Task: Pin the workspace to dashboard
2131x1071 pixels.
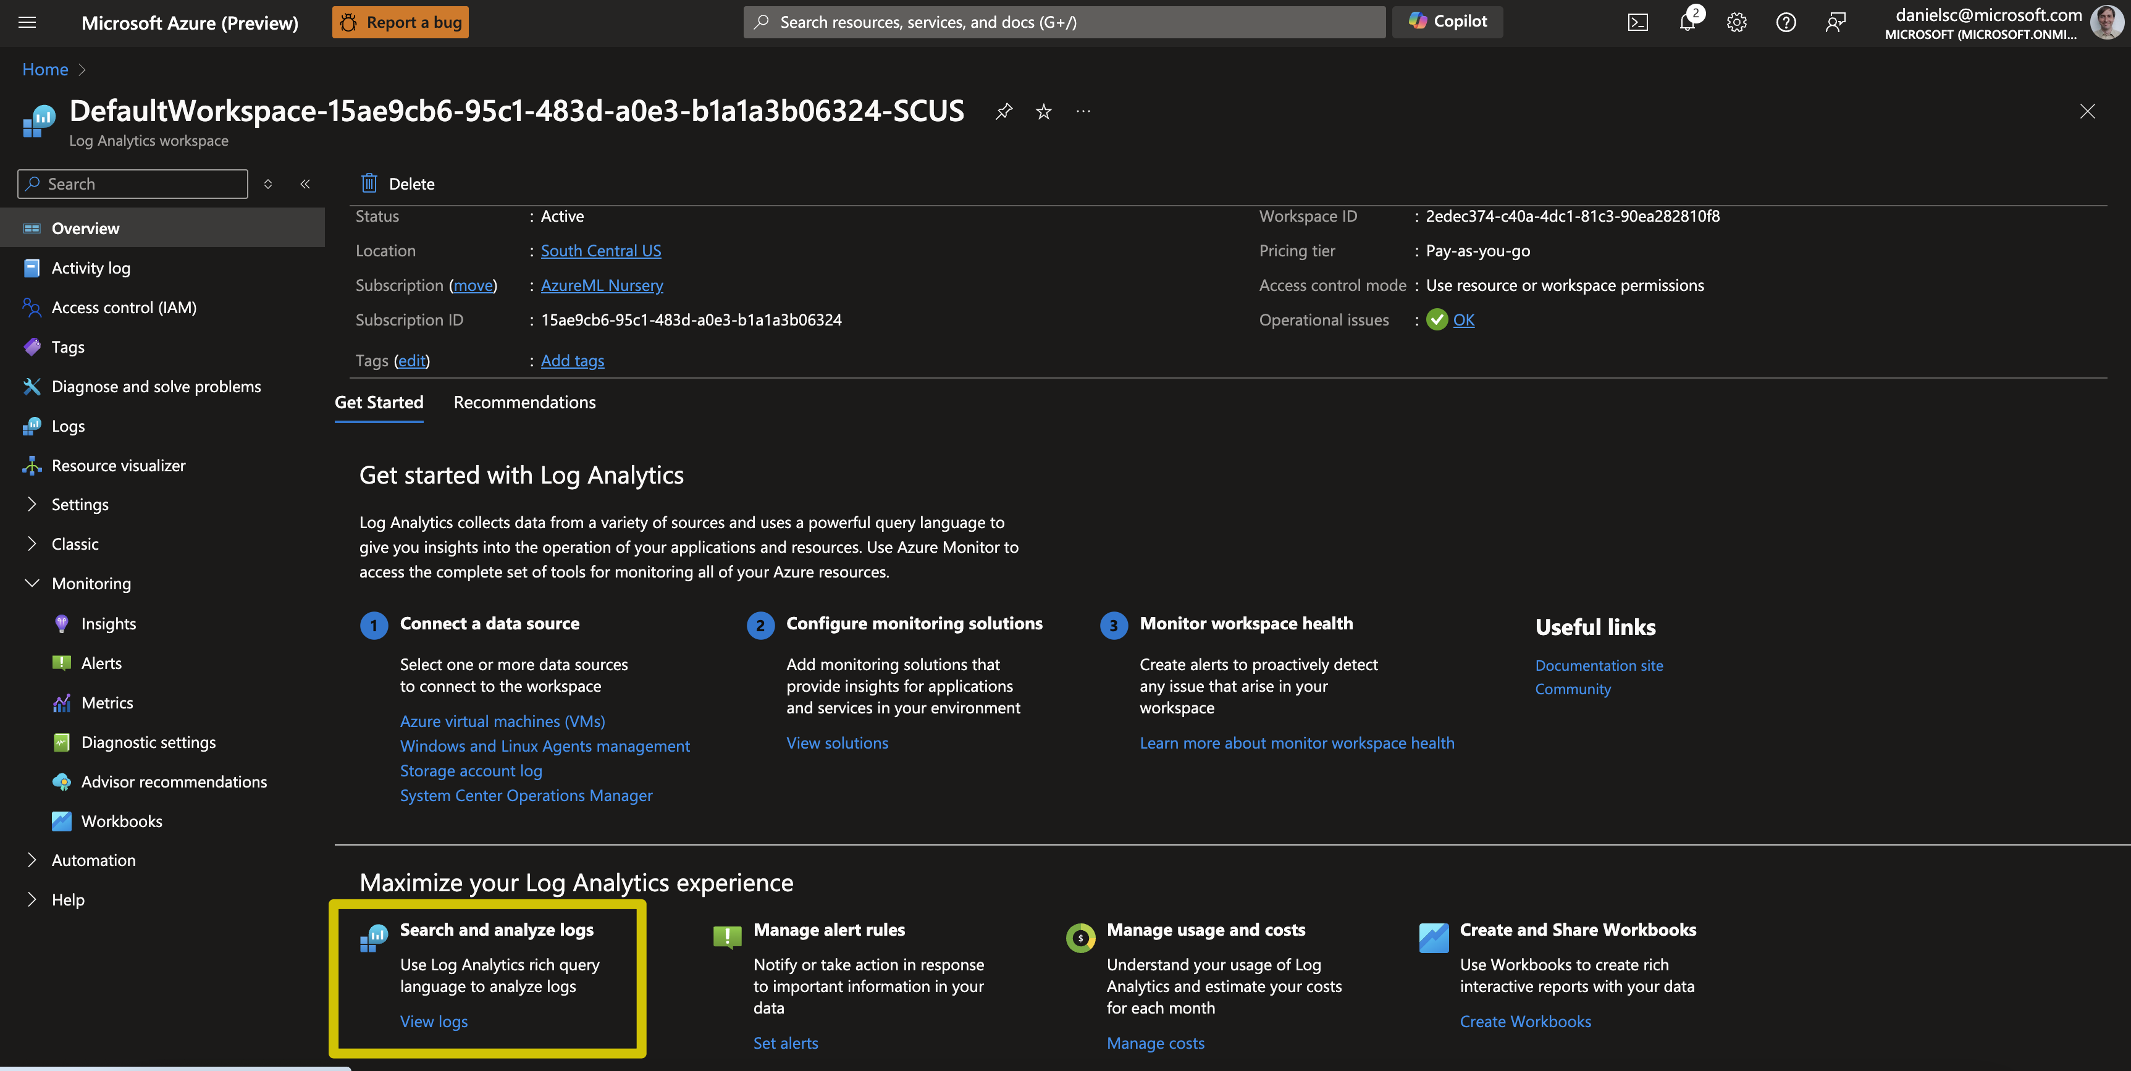Action: click(1004, 111)
